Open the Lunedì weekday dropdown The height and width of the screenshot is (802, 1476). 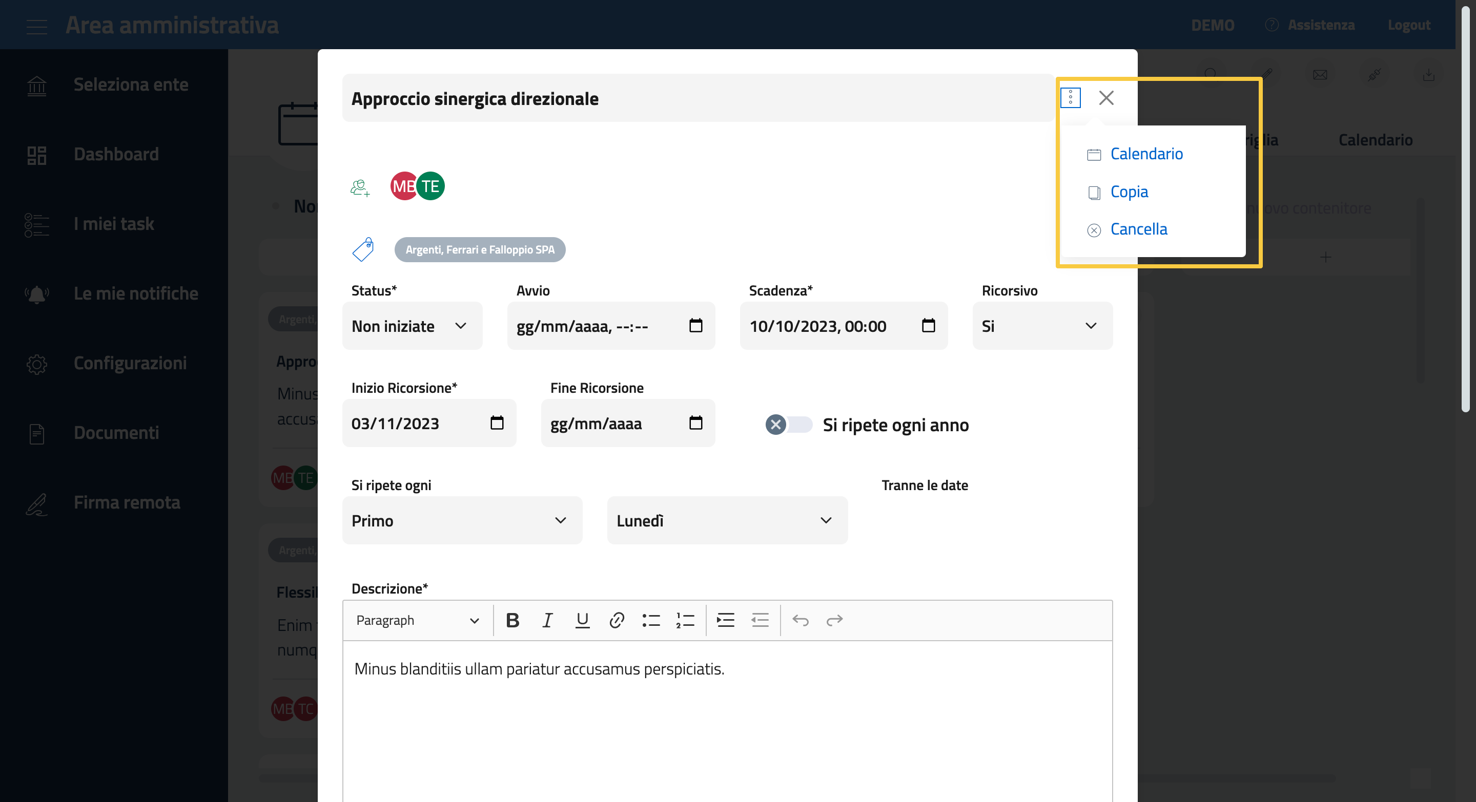pyautogui.click(x=727, y=520)
